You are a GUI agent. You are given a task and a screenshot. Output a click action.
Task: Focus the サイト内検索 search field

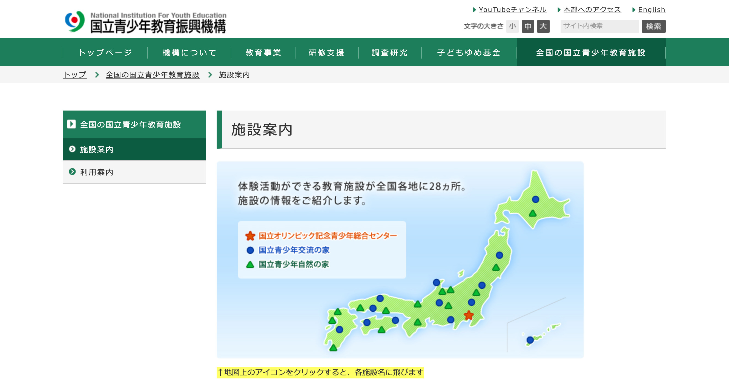pyautogui.click(x=599, y=26)
